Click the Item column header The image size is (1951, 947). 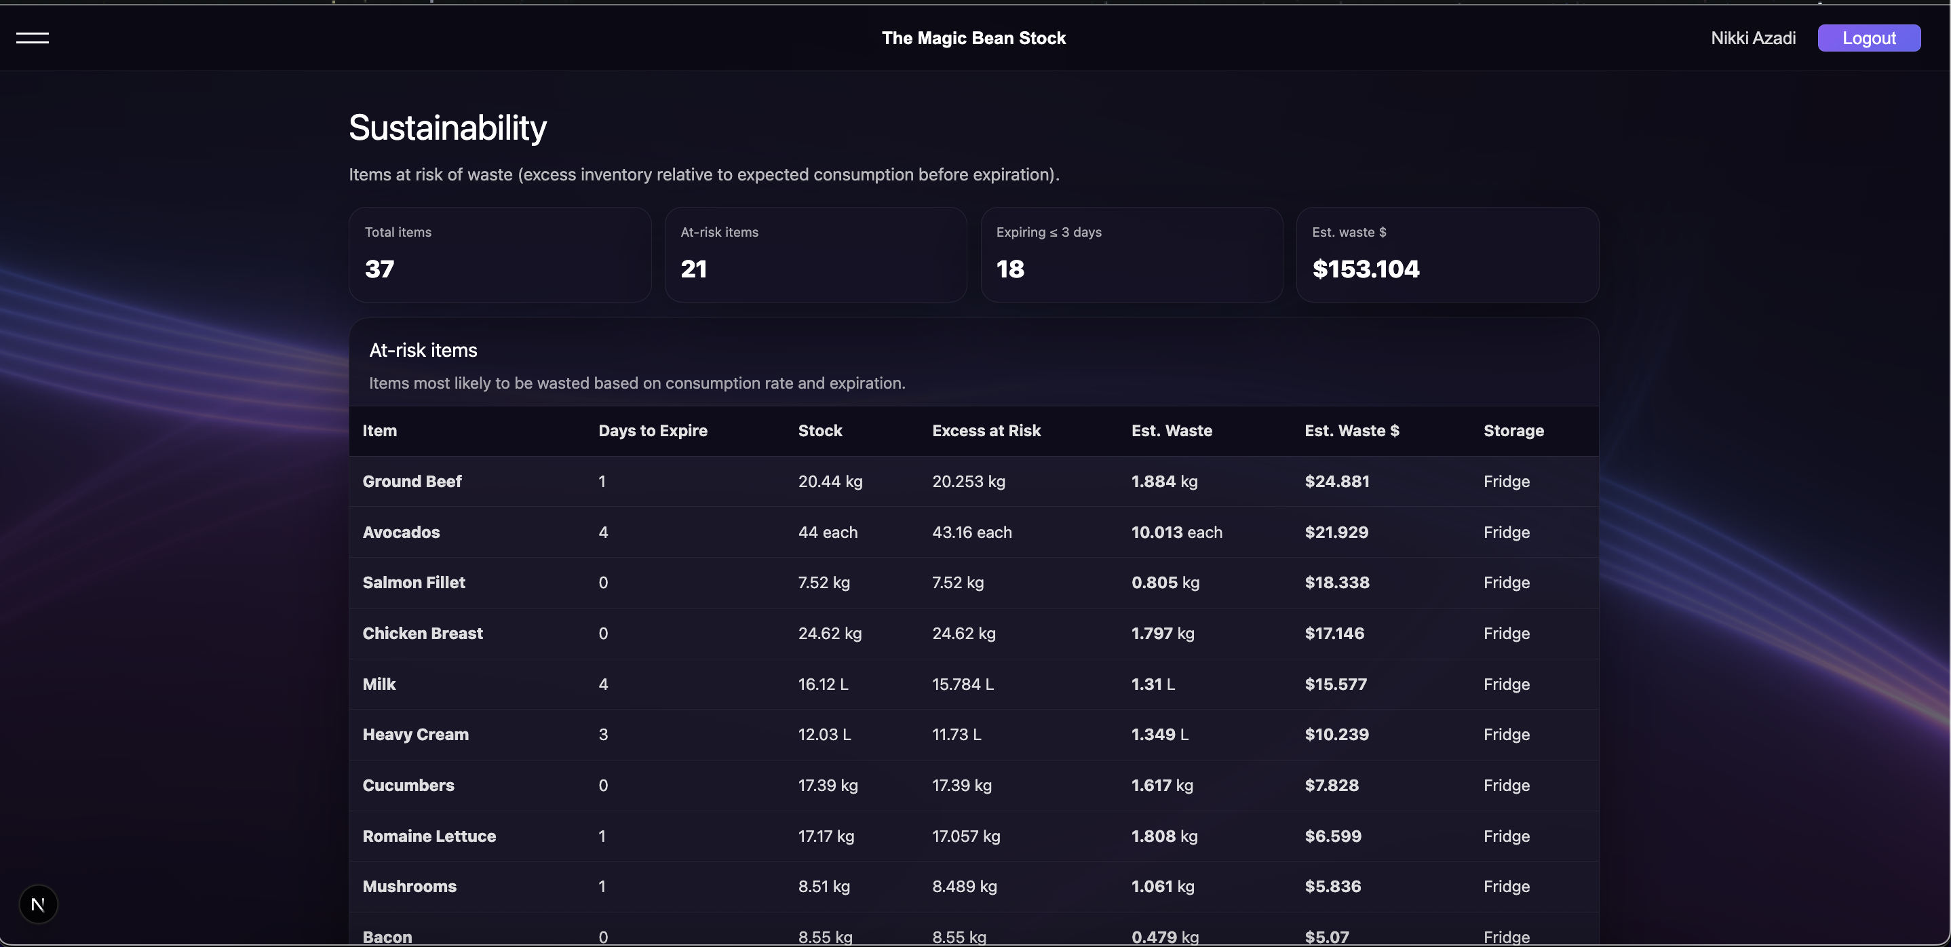tap(379, 430)
